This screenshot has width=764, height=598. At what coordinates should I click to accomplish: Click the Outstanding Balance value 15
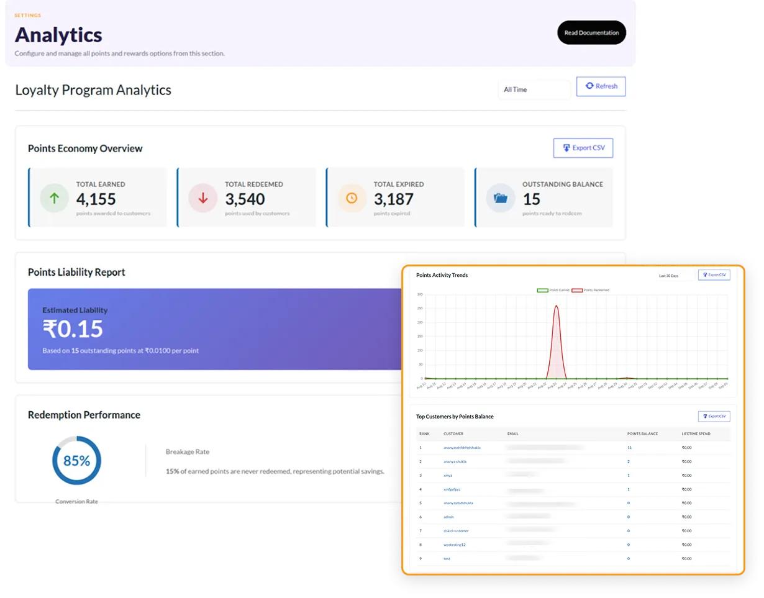[532, 199]
